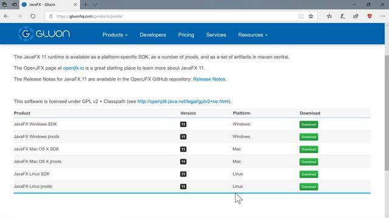Open browser settings and more menu
Image resolution: width=389 pixels, height=218 pixels.
click(383, 16)
